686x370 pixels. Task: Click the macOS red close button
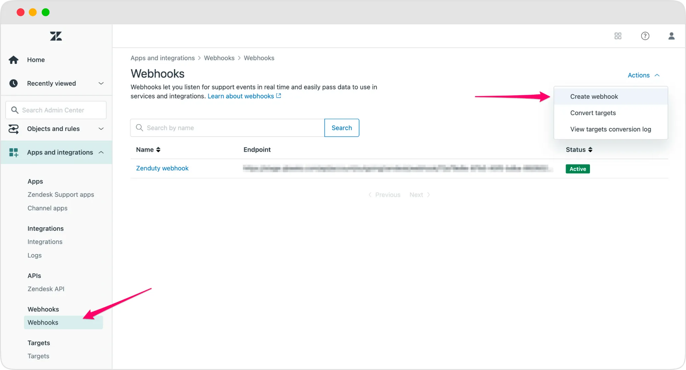21,12
